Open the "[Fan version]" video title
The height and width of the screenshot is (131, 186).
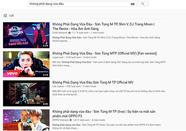(104, 53)
